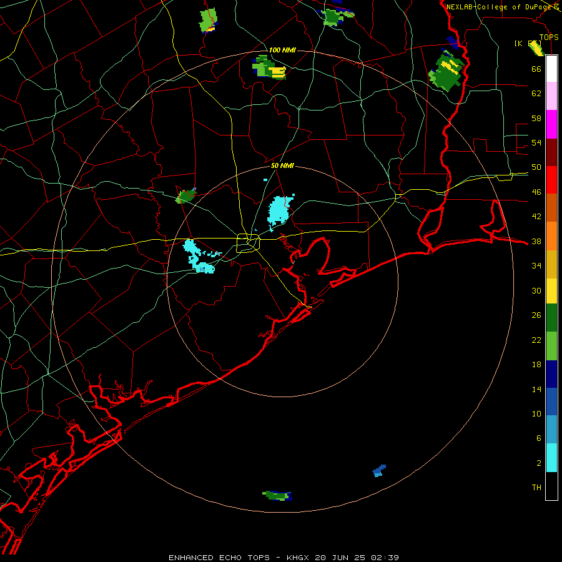Screen dimensions: 562x562
Task: Click the green echo on the 50 NMI ring
Action: [x=186, y=195]
